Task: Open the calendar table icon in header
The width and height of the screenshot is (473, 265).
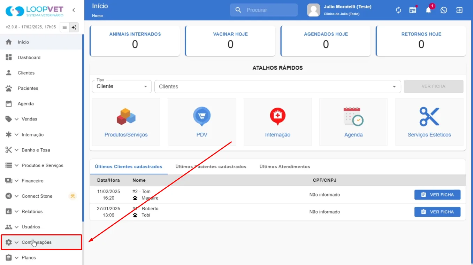Action: [x=413, y=10]
